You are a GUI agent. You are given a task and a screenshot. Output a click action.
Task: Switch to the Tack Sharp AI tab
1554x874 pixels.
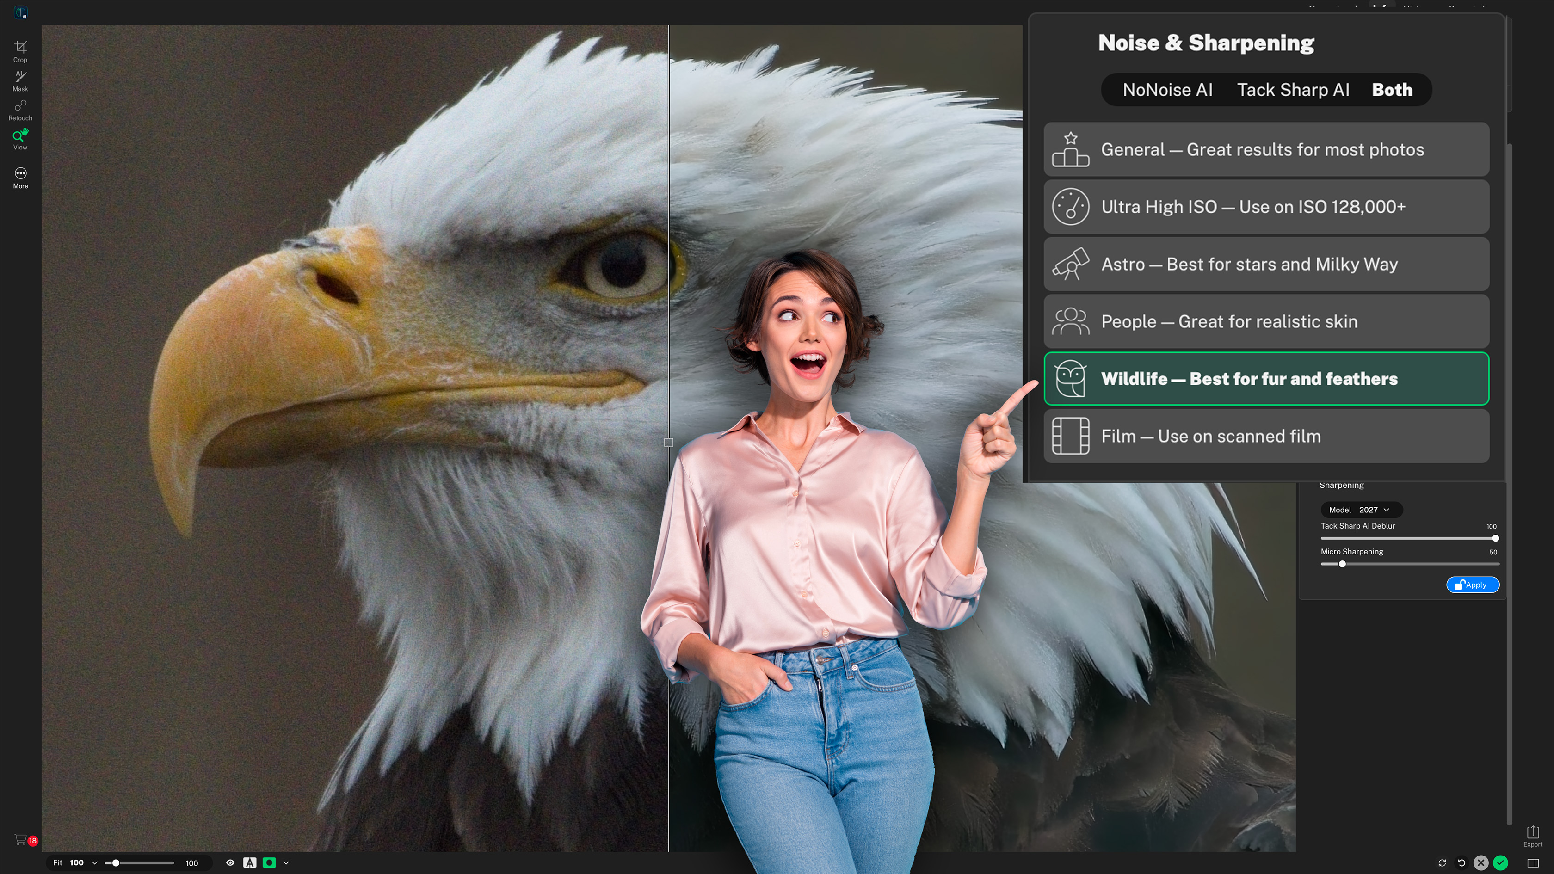pos(1293,90)
